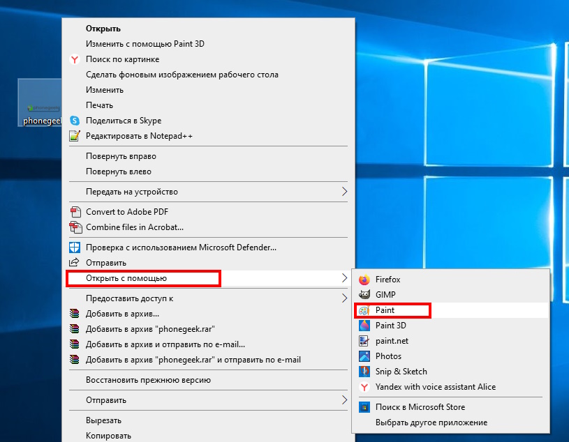Select Сделать фоновым изображением рабочего стола
The image size is (569, 442).
click(182, 75)
